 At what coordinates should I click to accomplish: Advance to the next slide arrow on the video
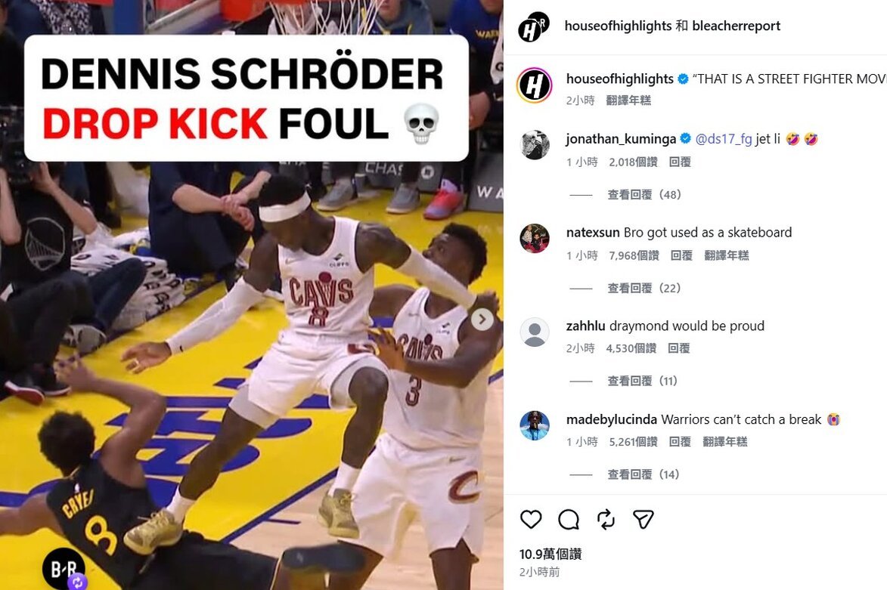[x=482, y=320]
